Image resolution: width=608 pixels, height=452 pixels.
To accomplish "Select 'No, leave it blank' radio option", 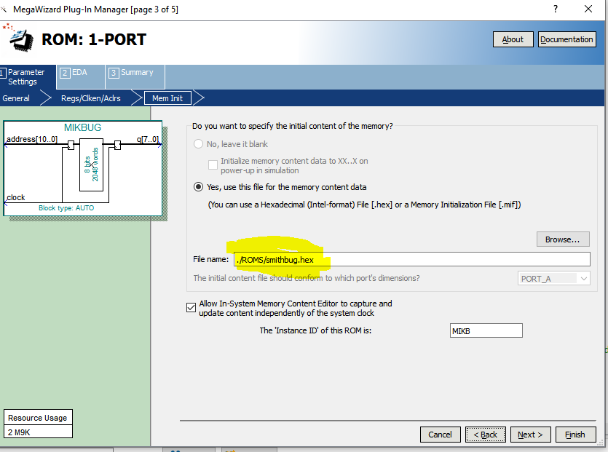I will click(x=199, y=144).
